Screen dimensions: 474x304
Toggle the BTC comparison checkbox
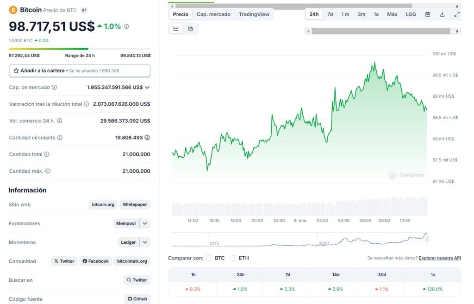pos(209,258)
